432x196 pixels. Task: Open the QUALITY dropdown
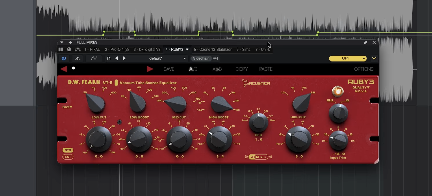[x=361, y=87]
